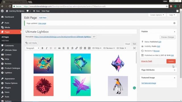The height and width of the screenshot is (102, 182).
Task: Remove link from selected text
Action: pyautogui.click(x=81, y=48)
